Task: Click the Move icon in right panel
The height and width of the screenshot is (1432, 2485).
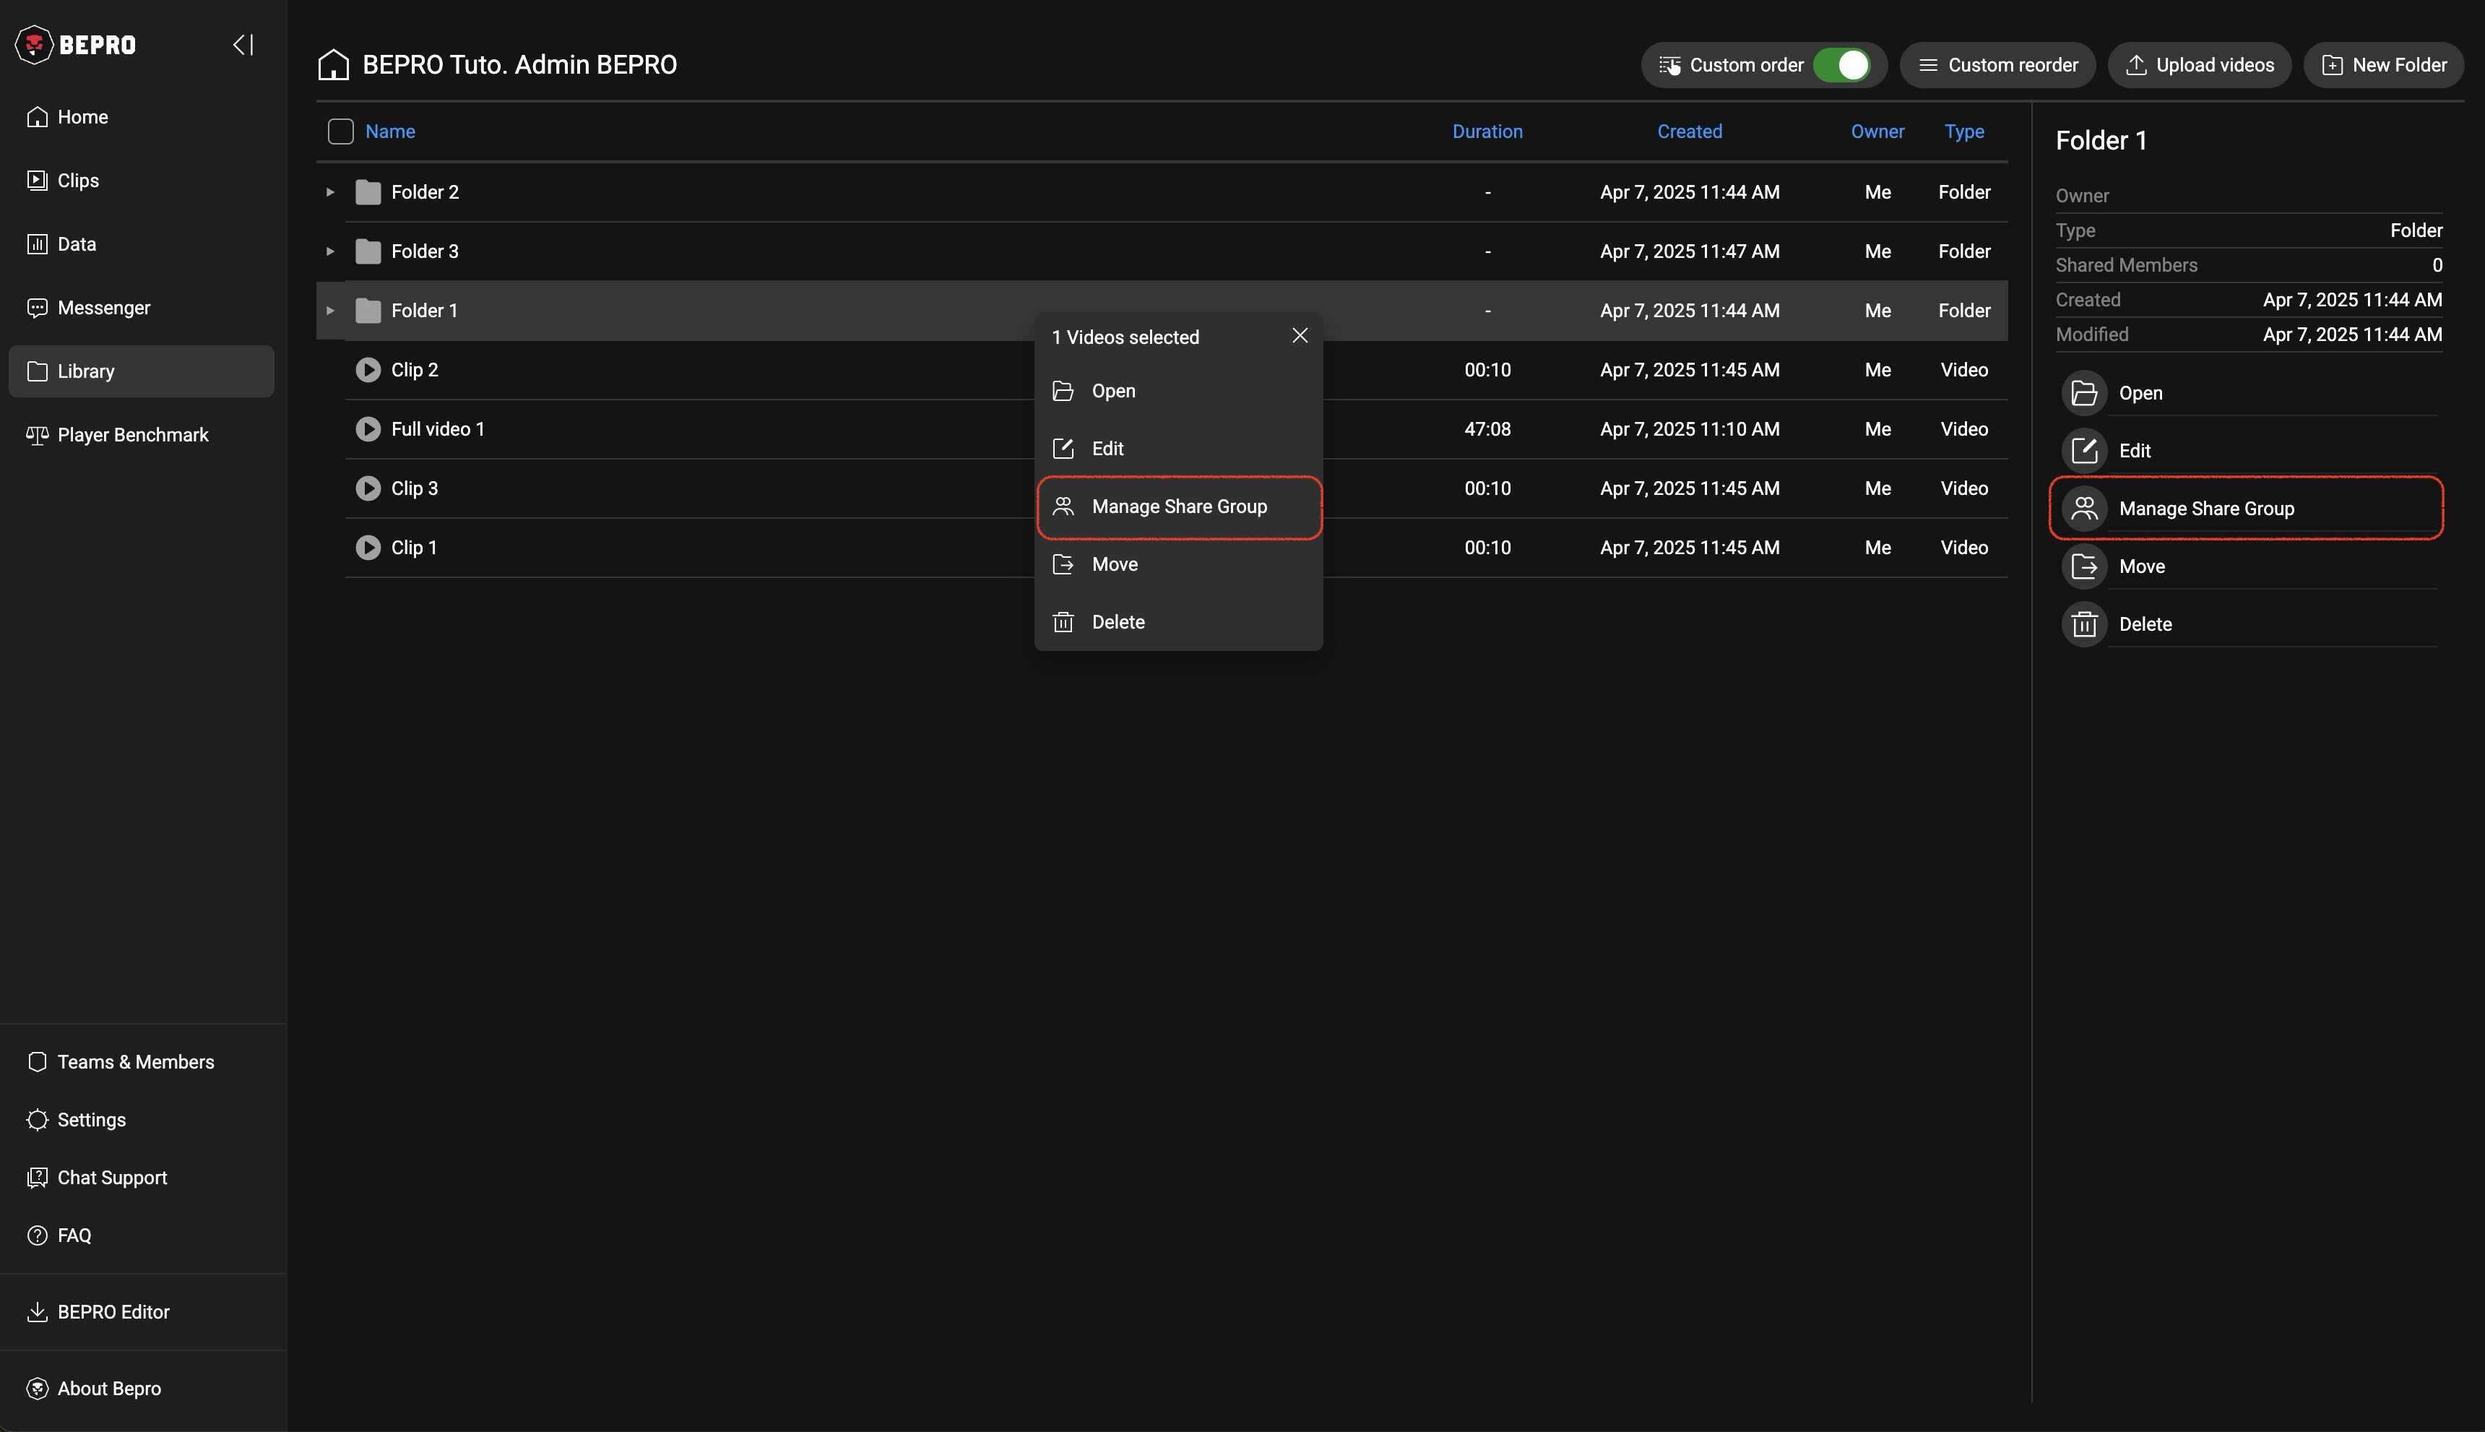Action: coord(2084,566)
